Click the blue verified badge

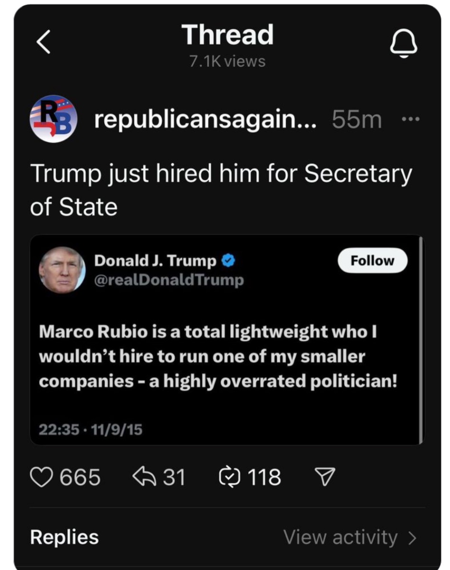[228, 261]
